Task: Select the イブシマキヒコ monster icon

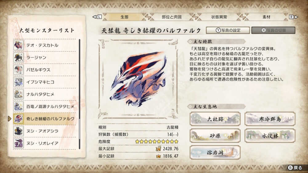Action: click(x=19, y=82)
